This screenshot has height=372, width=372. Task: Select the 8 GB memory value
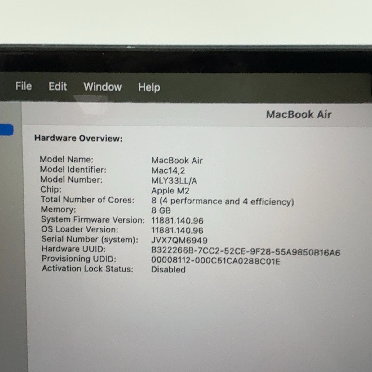(x=161, y=211)
